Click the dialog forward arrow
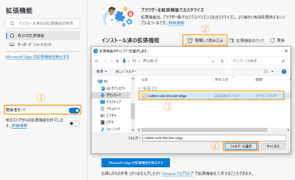The image size is (295, 180). click(105, 61)
